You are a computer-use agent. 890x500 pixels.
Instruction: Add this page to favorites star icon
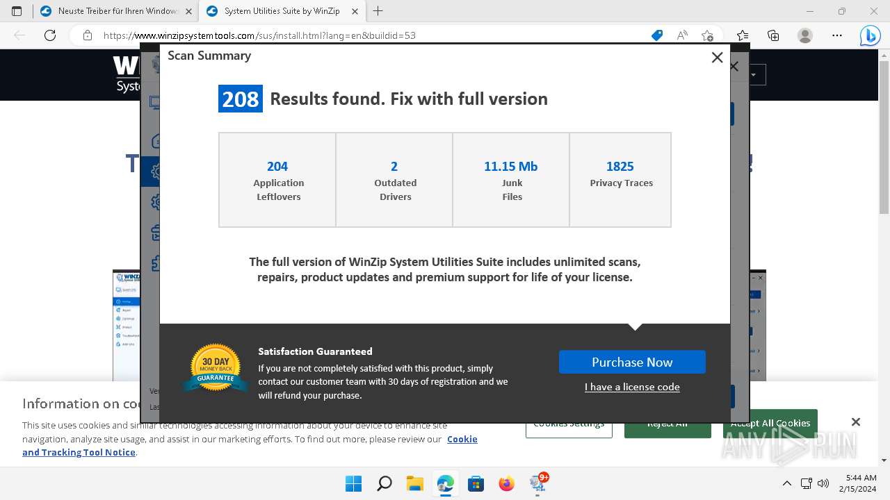707,35
